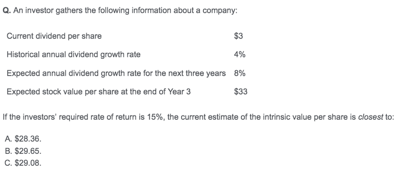Image resolution: width=409 pixels, height=173 pixels.
Task: Click the 8% expected growth value
Action: pyautogui.click(x=240, y=73)
